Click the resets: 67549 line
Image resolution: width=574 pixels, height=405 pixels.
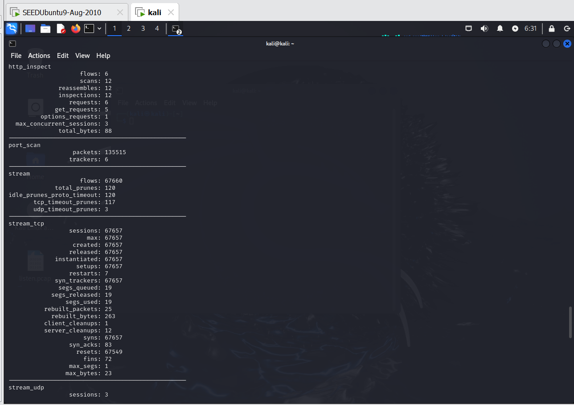99,352
